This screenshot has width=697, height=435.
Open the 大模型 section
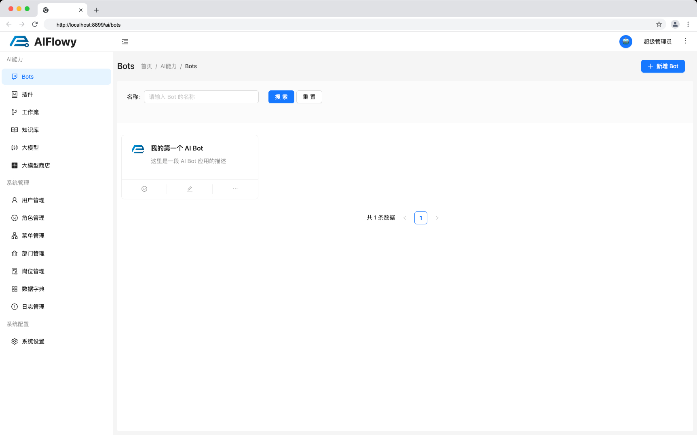point(29,147)
